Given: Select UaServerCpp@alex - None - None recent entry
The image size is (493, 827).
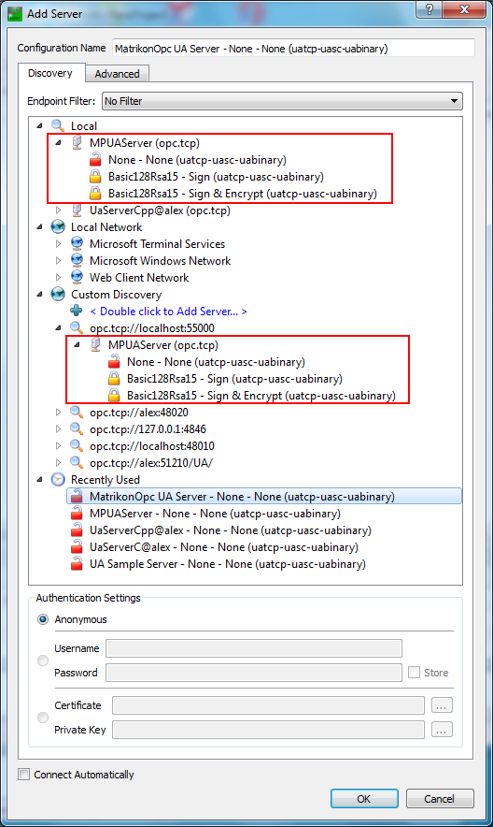Looking at the screenshot, I should click(230, 530).
